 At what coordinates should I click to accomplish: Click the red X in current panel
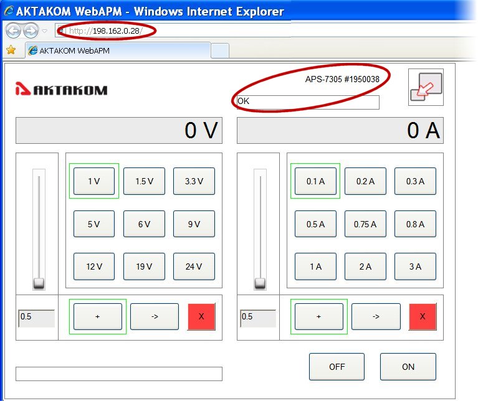click(423, 316)
